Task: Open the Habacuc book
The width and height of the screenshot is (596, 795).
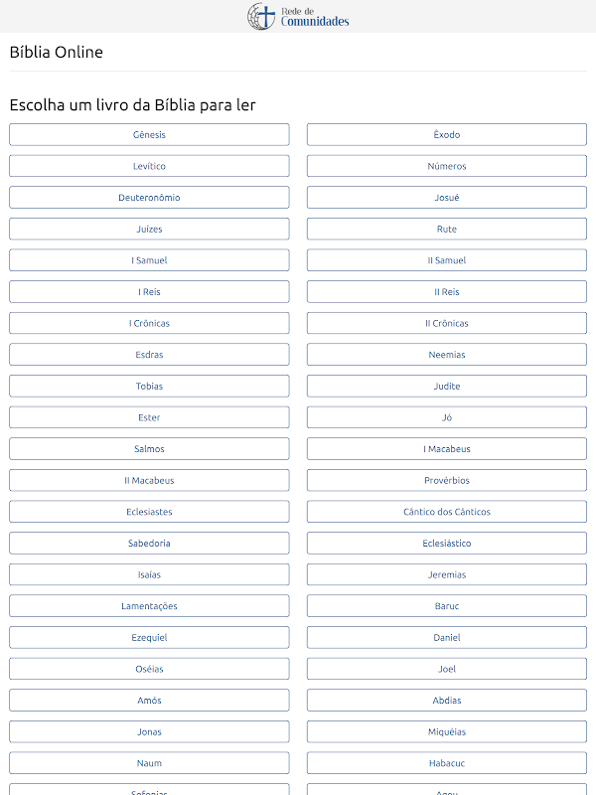Action: point(446,763)
